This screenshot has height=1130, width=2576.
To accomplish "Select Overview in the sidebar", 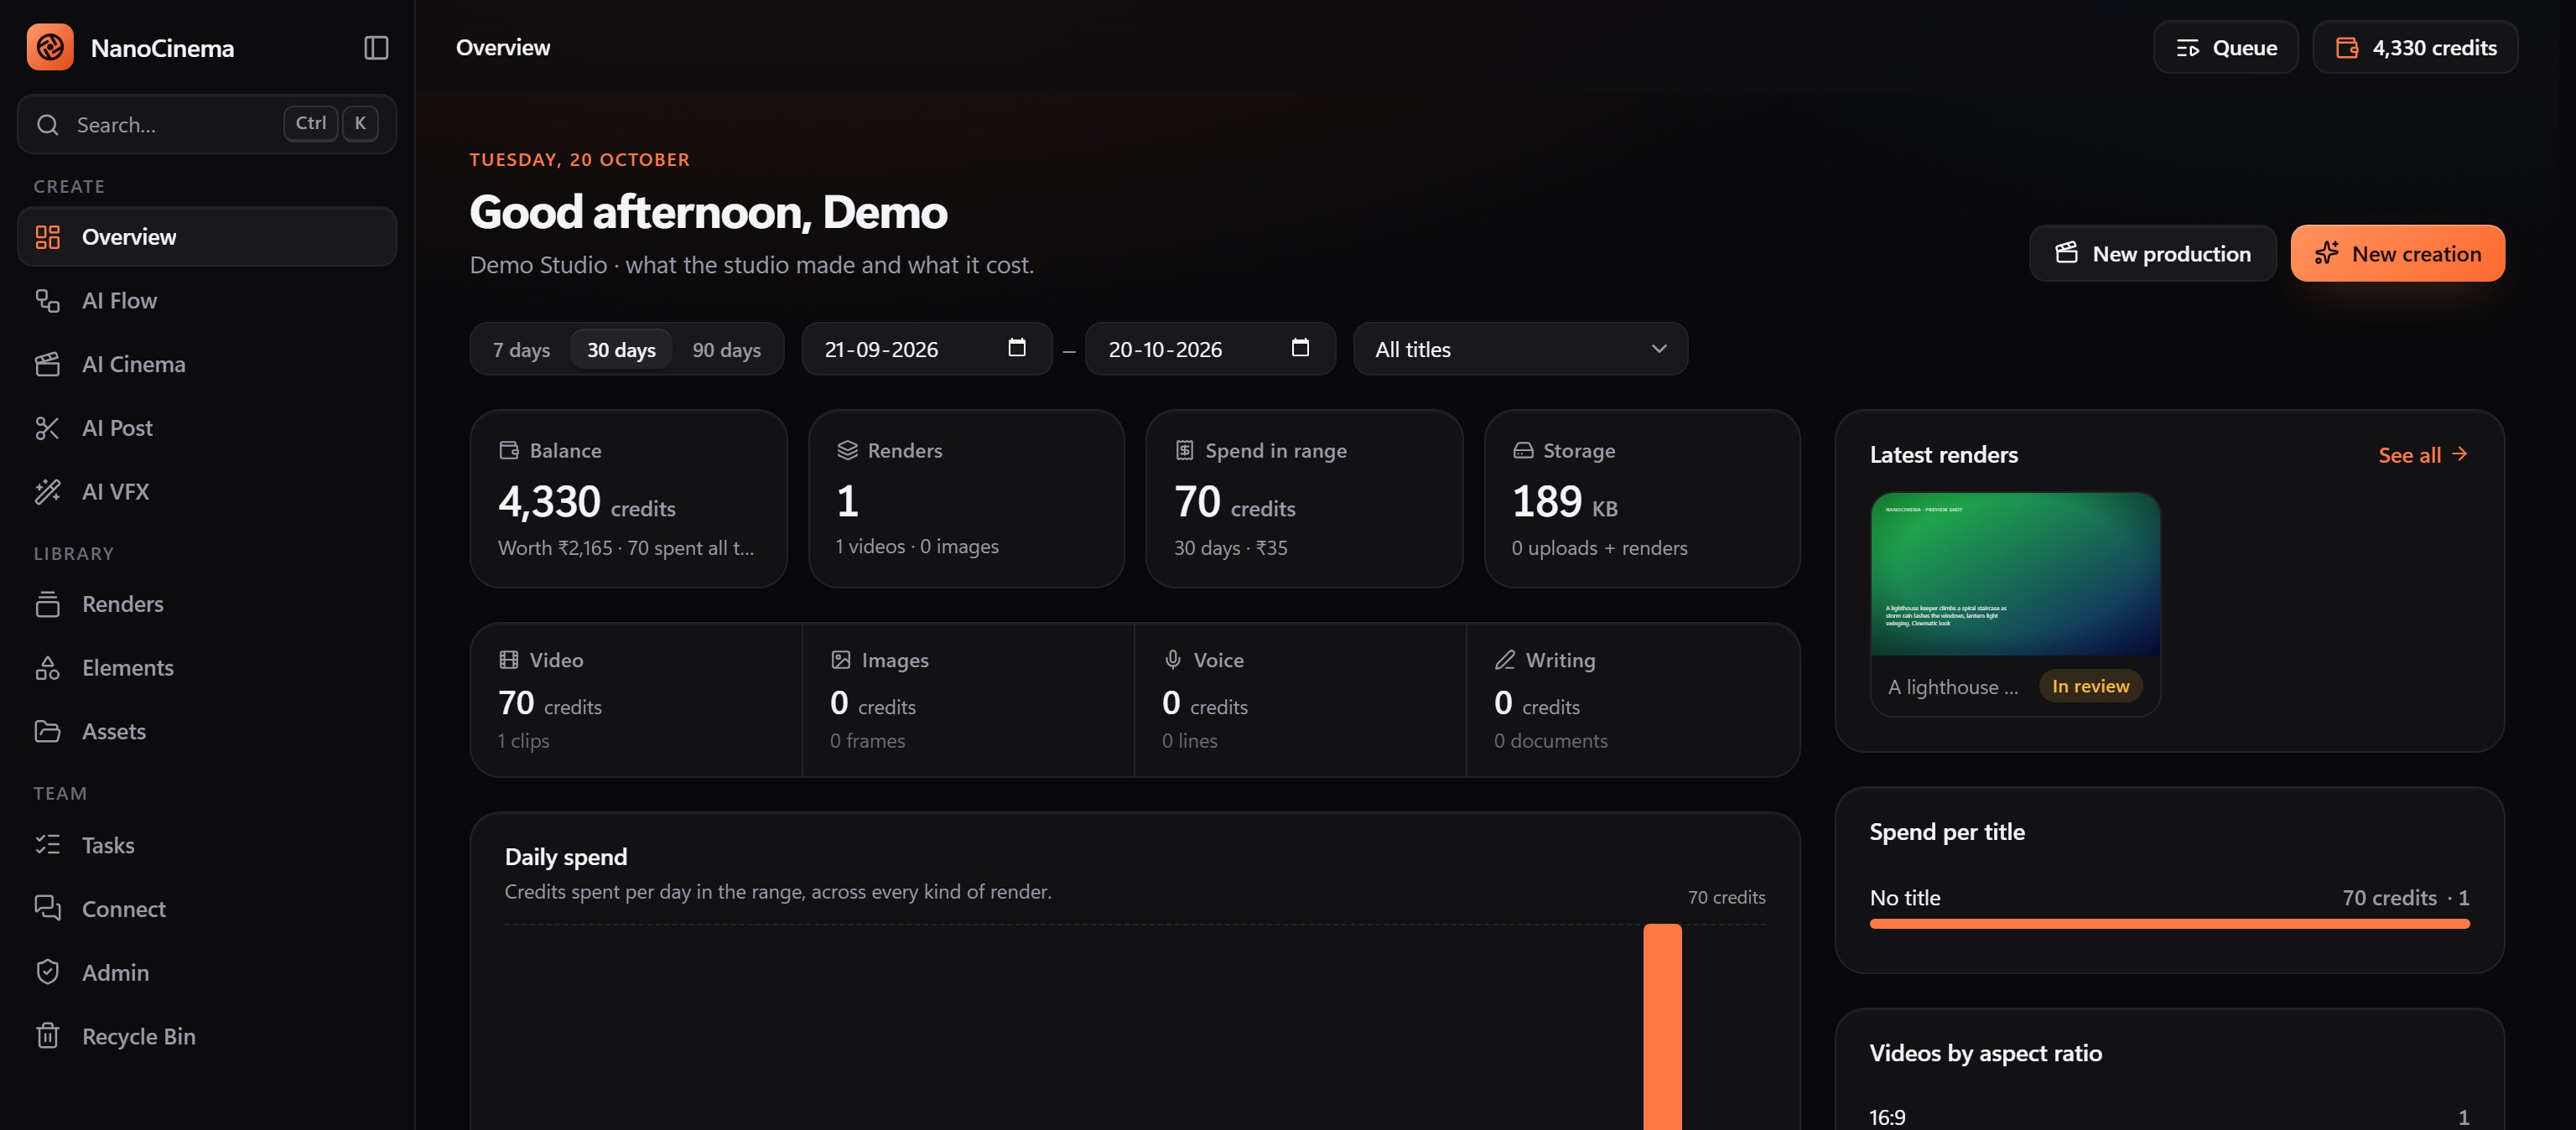I will 207,237.
